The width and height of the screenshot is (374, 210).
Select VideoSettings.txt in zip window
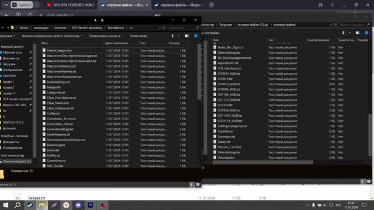(x=229, y=152)
